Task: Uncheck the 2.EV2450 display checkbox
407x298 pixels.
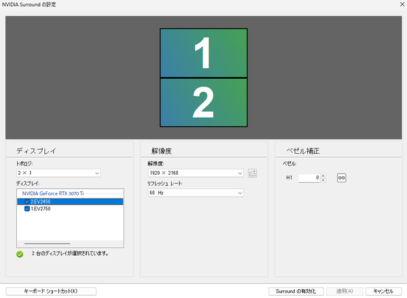Action: coord(27,201)
